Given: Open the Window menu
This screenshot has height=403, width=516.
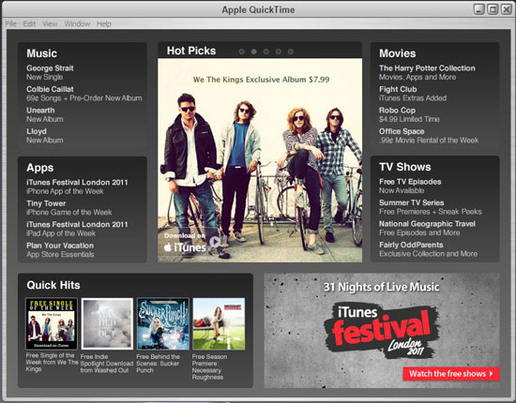Looking at the screenshot, I should pos(77,23).
